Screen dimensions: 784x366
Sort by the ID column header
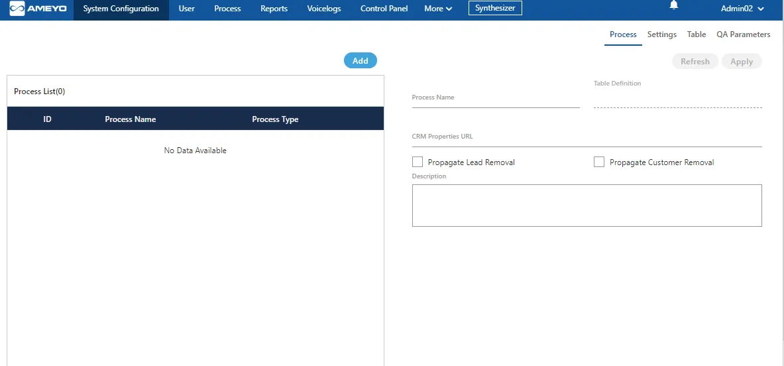tap(48, 119)
